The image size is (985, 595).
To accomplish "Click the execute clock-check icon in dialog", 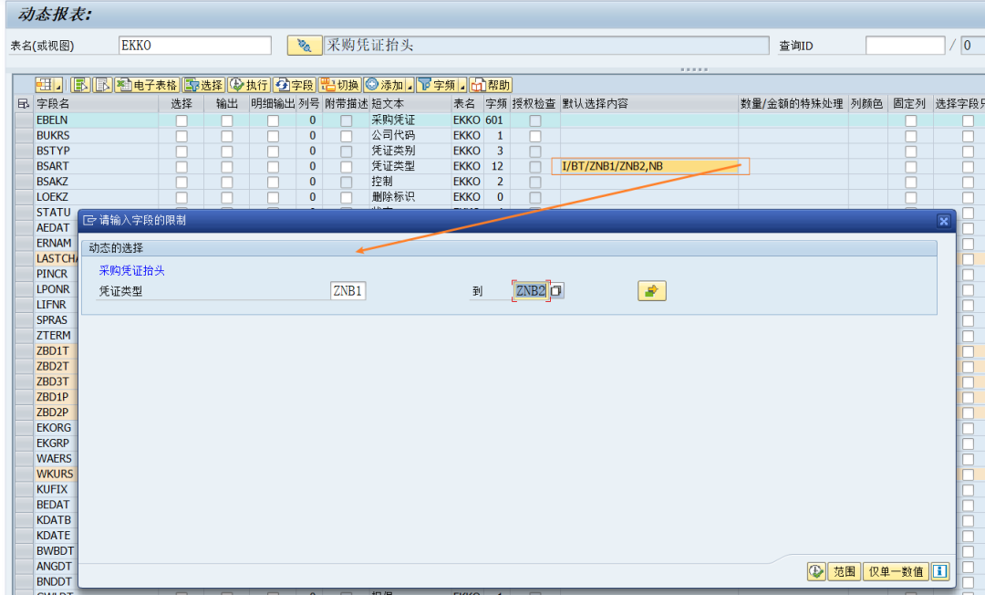I will click(816, 571).
